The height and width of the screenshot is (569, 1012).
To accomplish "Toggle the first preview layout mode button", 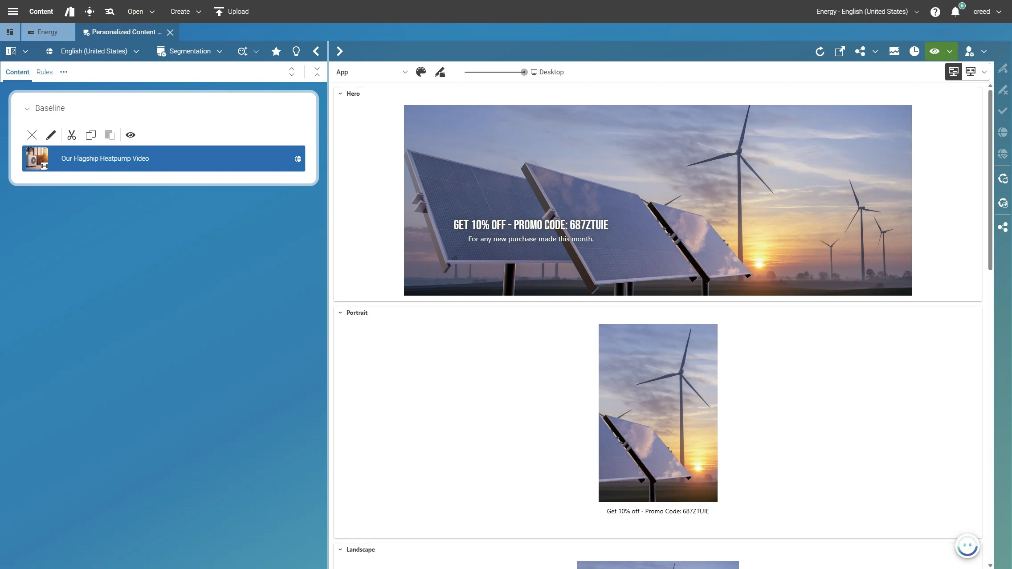I will [x=953, y=72].
